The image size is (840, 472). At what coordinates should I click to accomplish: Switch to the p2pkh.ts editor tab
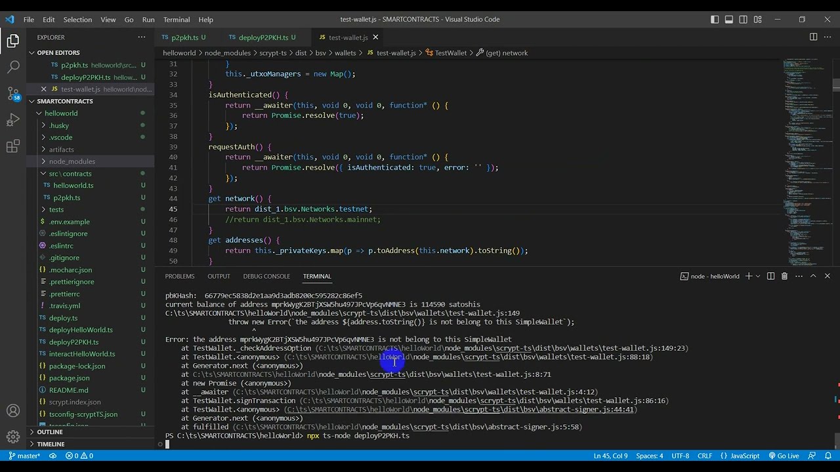click(x=186, y=37)
